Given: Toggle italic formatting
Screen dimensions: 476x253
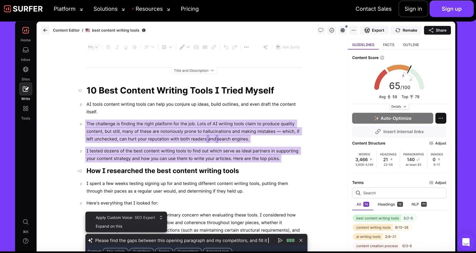Looking at the screenshot, I should 117,47.
